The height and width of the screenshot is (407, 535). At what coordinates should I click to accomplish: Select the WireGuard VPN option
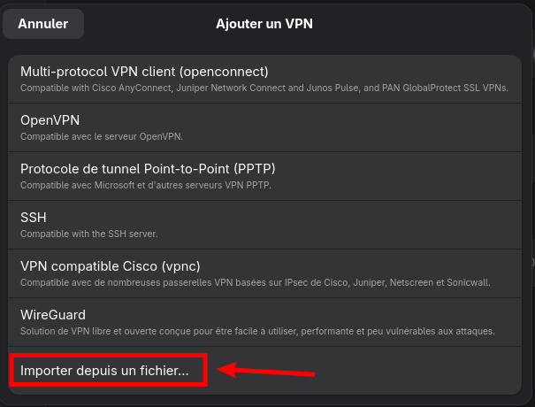pos(264,322)
